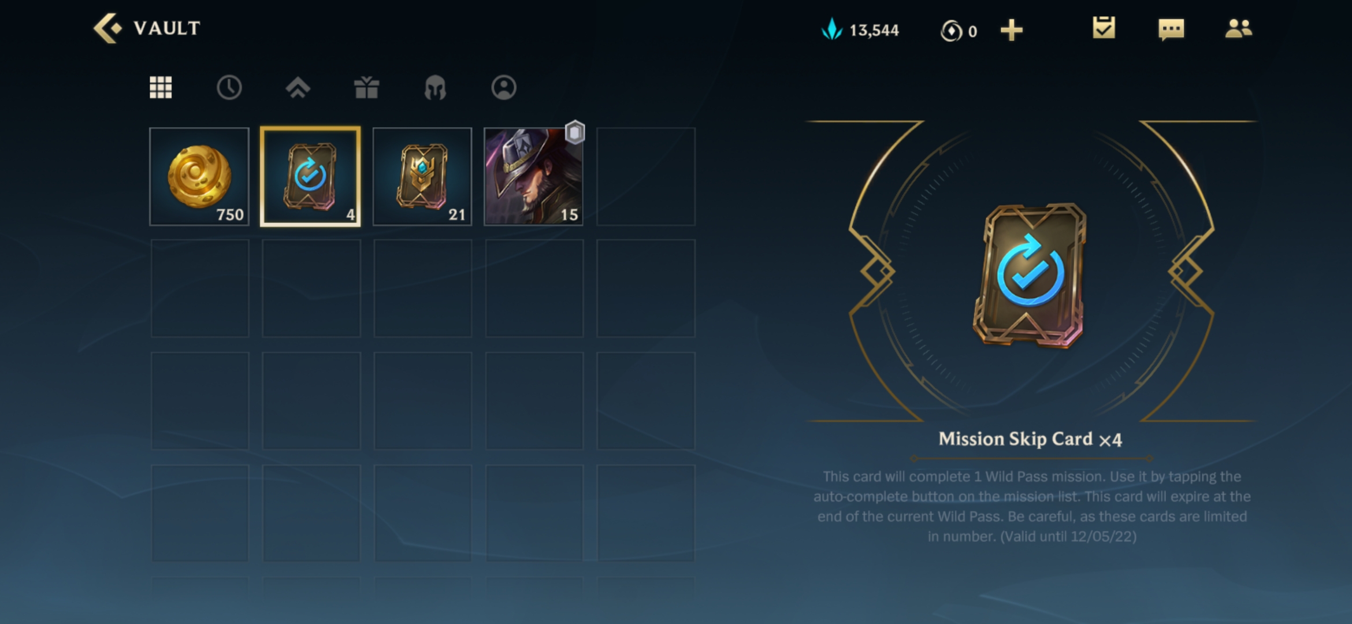Open the double-chevron boosts filter
The width and height of the screenshot is (1352, 624).
[298, 88]
